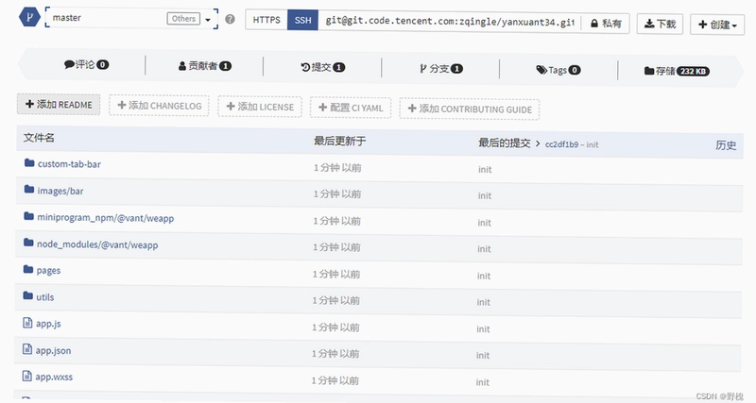Screen dimensions: 756x403
Task: Click 添加 CHANGELOG button
Action: [x=159, y=106]
